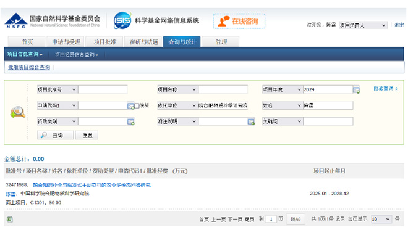Click the applicant name link in result
The width and height of the screenshot is (408, 238).
coord(11,194)
